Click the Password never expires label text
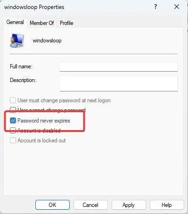 tap(44, 121)
